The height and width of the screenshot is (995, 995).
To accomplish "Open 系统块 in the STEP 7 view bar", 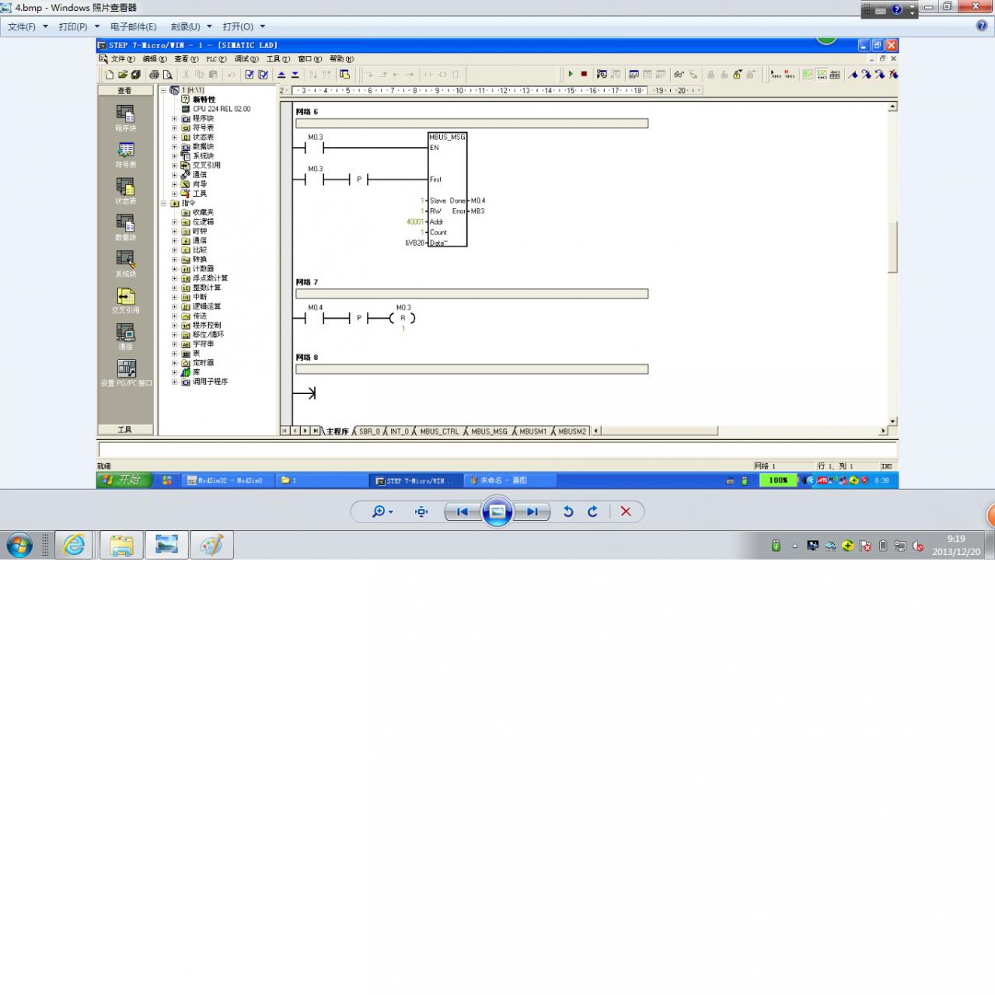I will [125, 264].
